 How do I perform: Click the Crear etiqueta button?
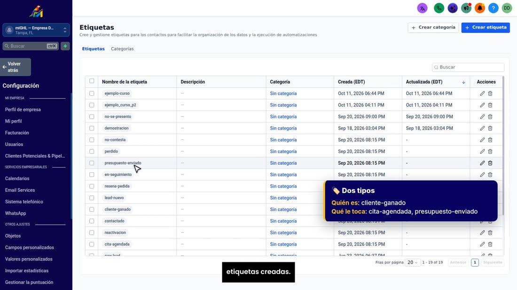486,28
